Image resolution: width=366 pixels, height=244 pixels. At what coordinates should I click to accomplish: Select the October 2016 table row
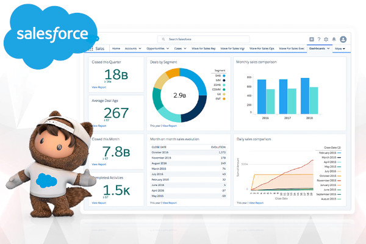coord(188,152)
